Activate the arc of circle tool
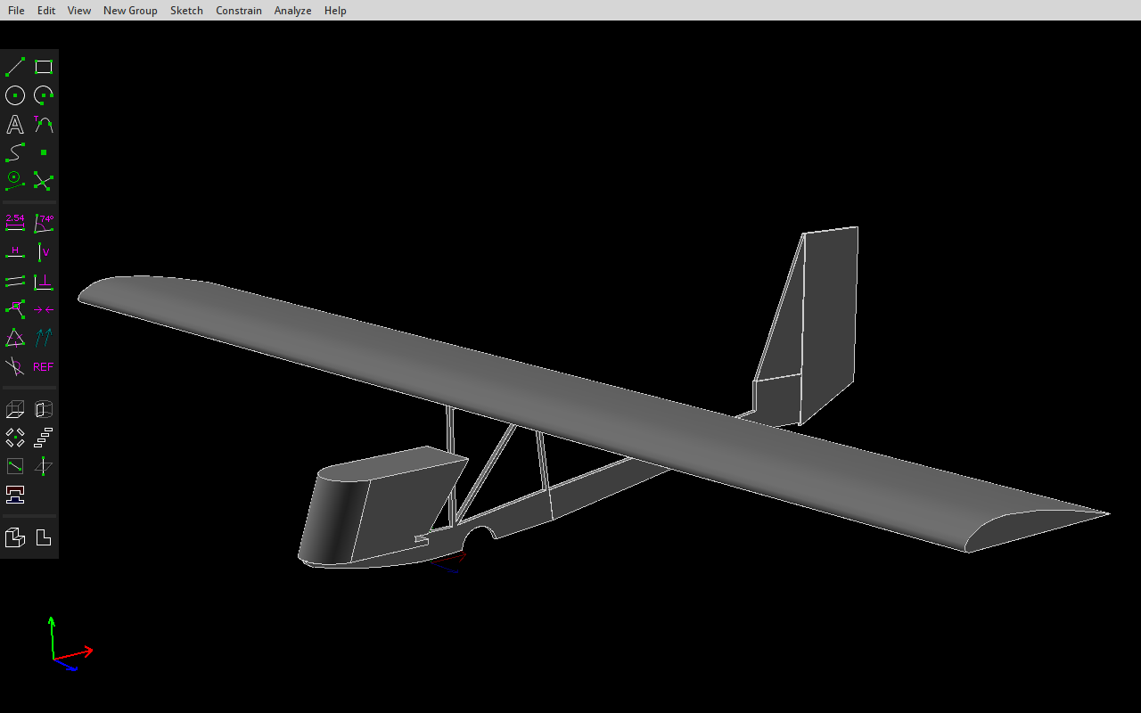Image resolution: width=1141 pixels, height=713 pixels. (43, 95)
